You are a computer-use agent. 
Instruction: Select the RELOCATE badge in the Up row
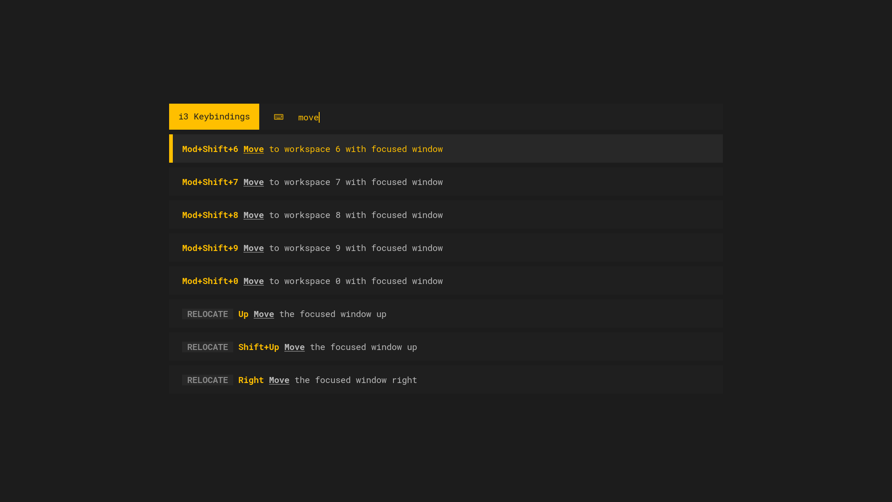click(207, 314)
